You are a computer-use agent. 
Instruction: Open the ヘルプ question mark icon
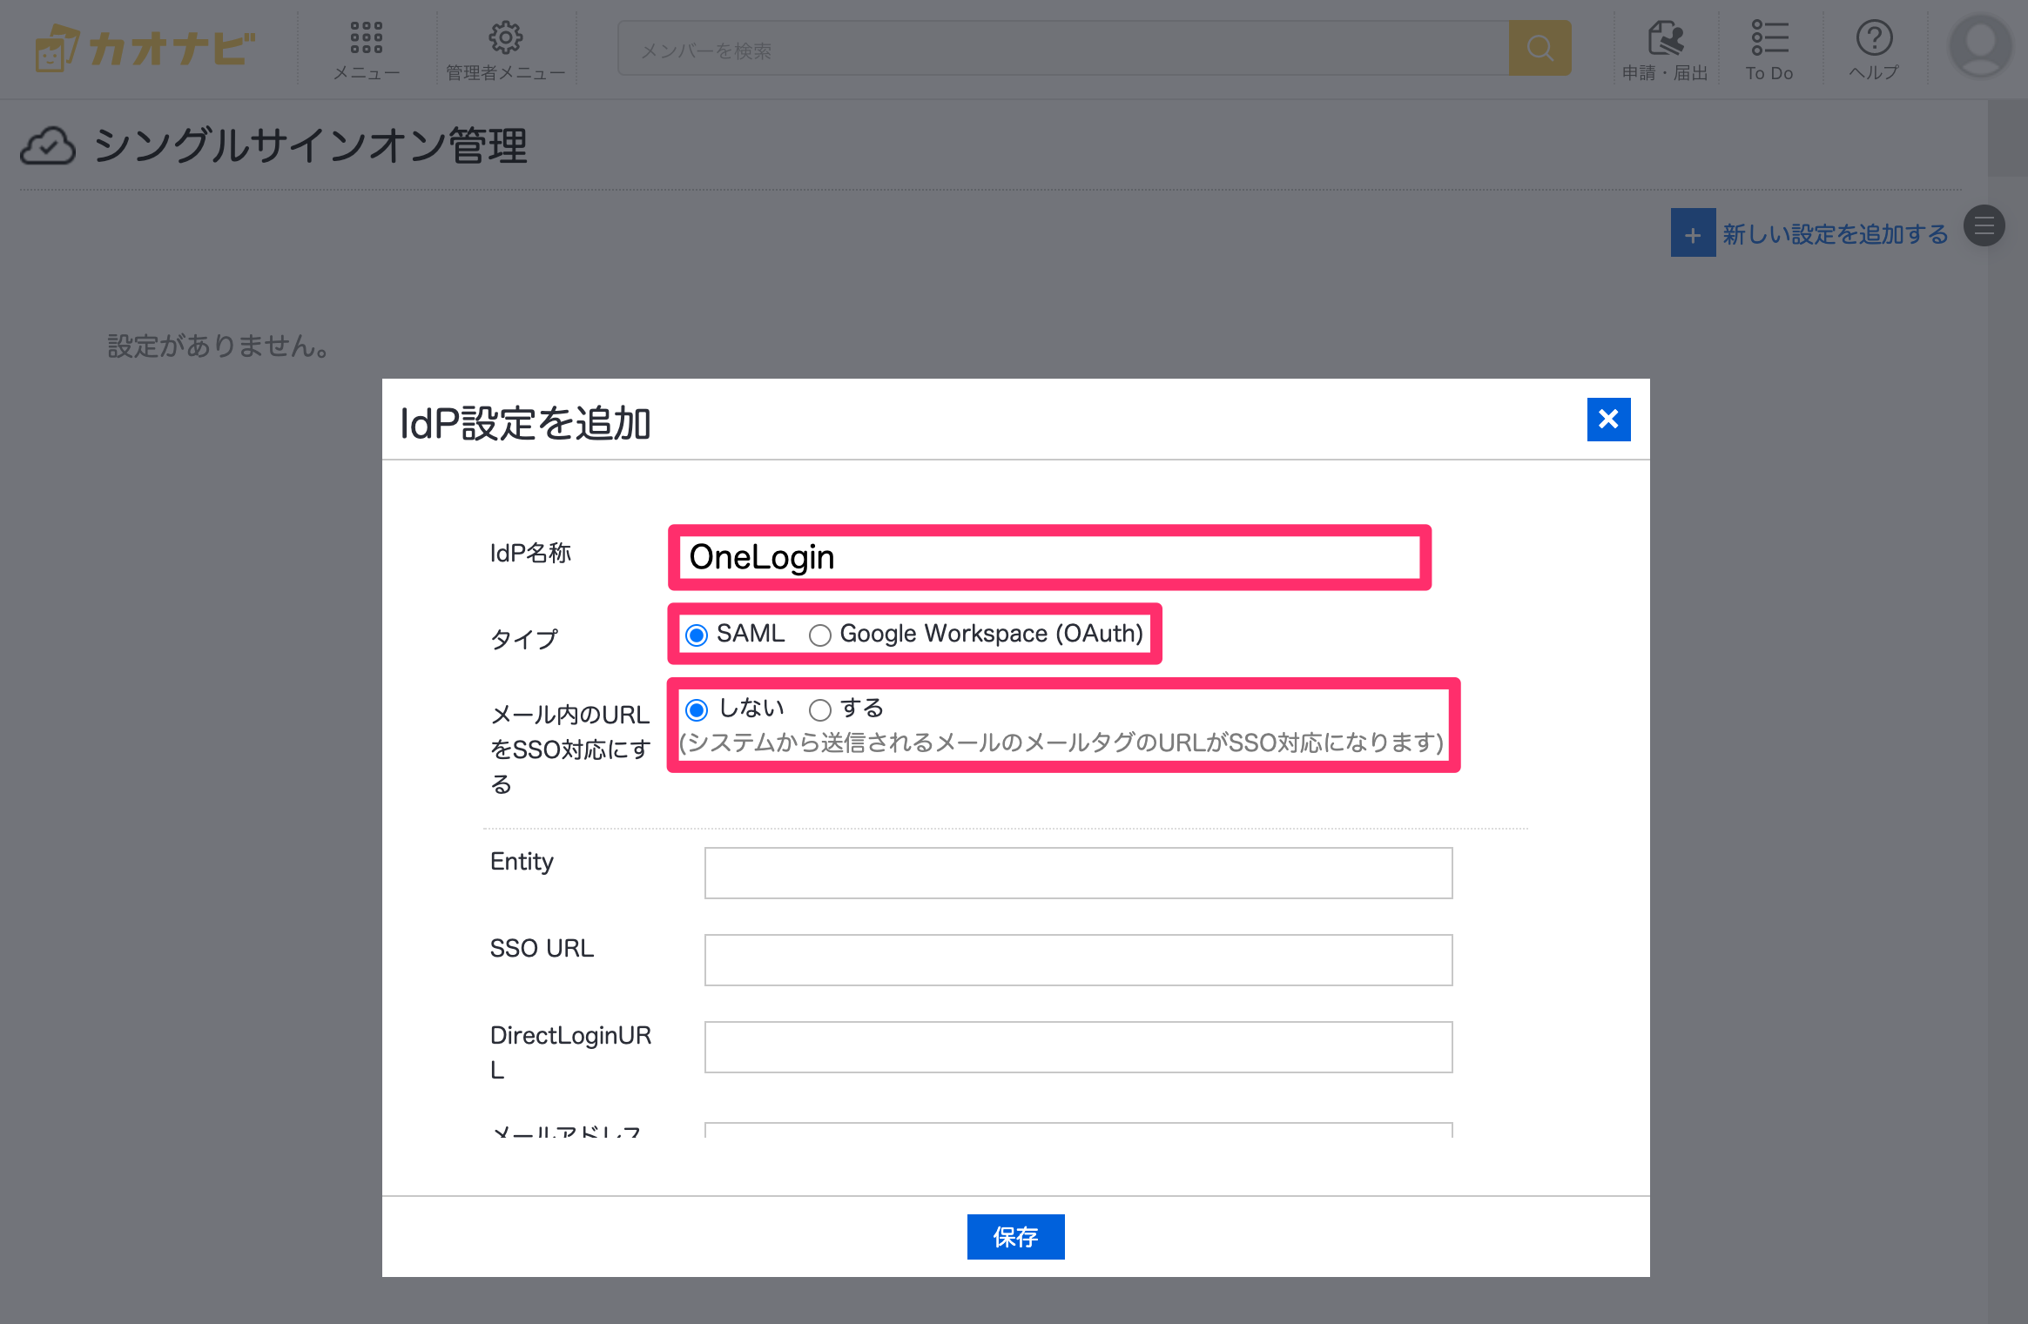point(1874,38)
